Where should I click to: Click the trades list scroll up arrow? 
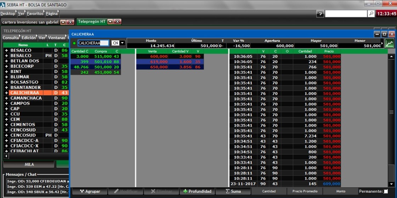click(391, 56)
